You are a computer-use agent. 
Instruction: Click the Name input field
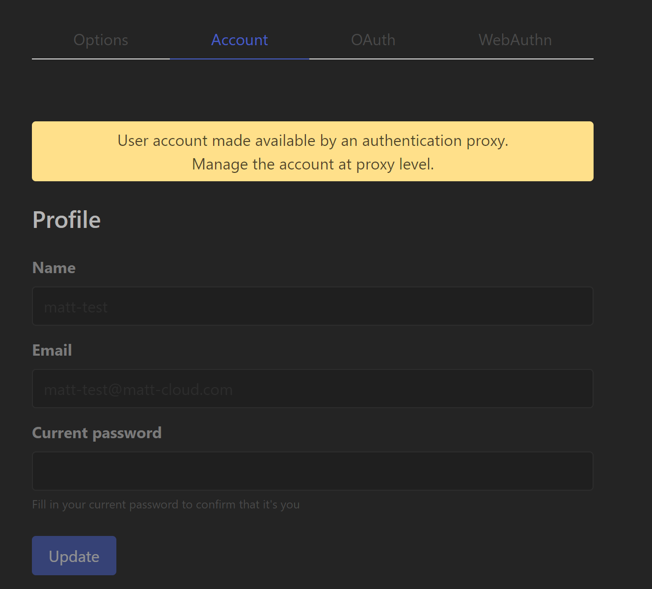[312, 306]
